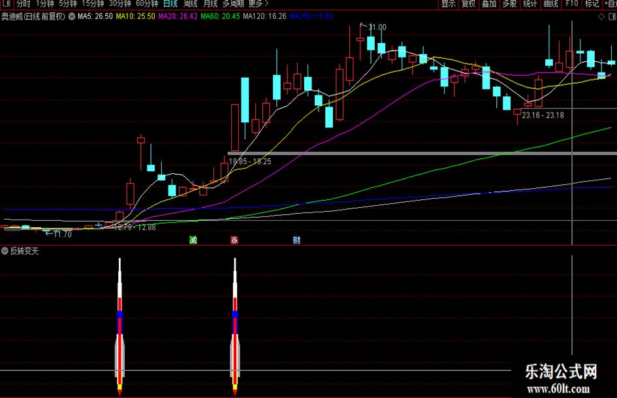Click the 叠加 overlay button
Image resolution: width=617 pixels, height=398 pixels.
click(489, 3)
